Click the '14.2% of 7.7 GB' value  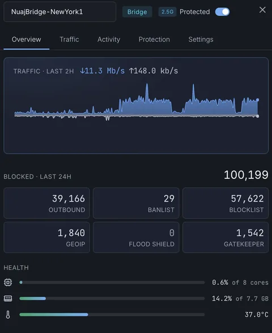[240, 298]
